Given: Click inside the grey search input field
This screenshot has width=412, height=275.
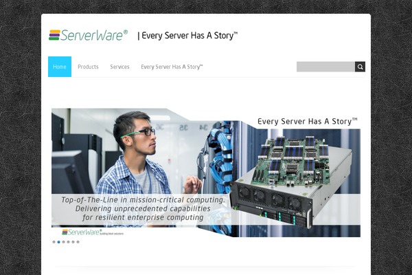Looking at the screenshot, I should point(325,67).
